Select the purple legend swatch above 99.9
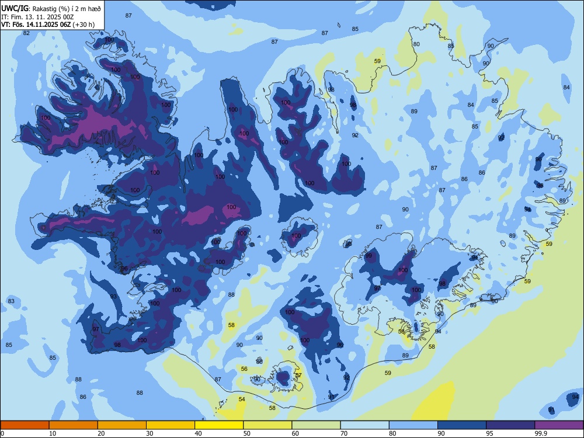Viewport: 584px width, 438px height. coord(559,425)
